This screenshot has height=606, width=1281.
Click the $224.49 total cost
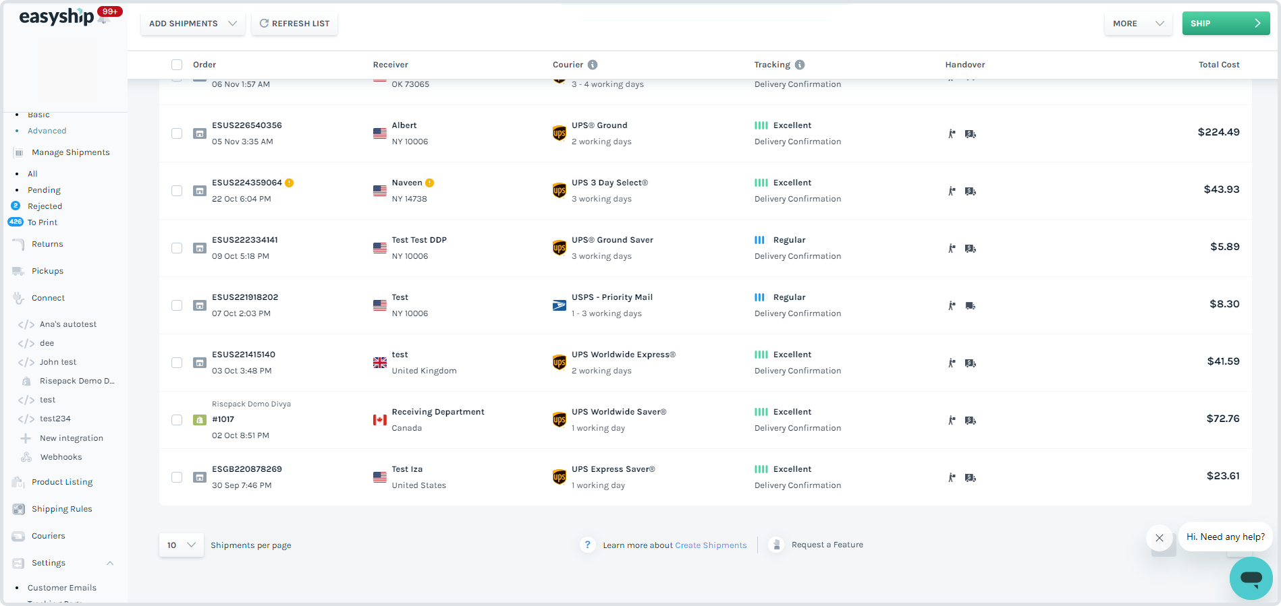[1218, 132]
